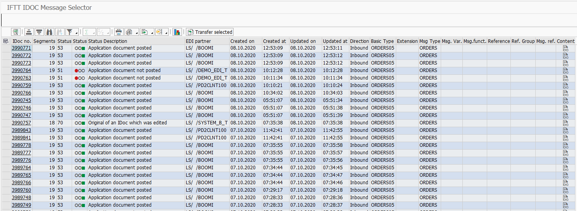Open IDoc number 3989843 link
This screenshot has width=577, height=211.
pyautogui.click(x=21, y=130)
